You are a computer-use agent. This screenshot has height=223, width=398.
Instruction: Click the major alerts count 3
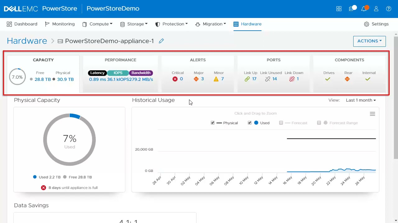click(x=202, y=79)
